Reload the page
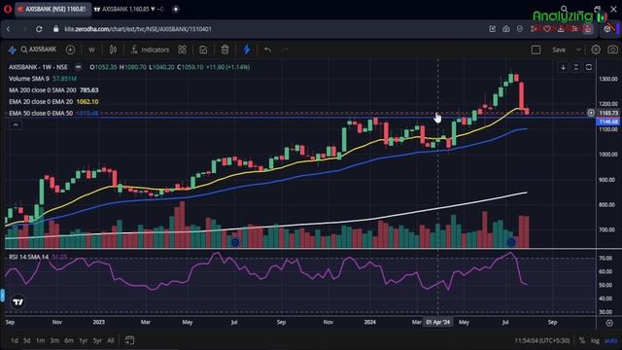The image size is (622, 350). pos(39,29)
